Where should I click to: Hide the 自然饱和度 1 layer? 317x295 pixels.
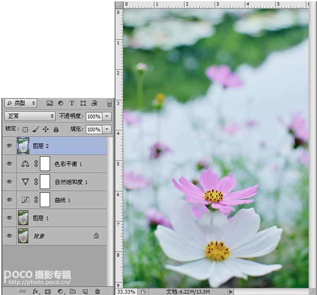point(9,182)
